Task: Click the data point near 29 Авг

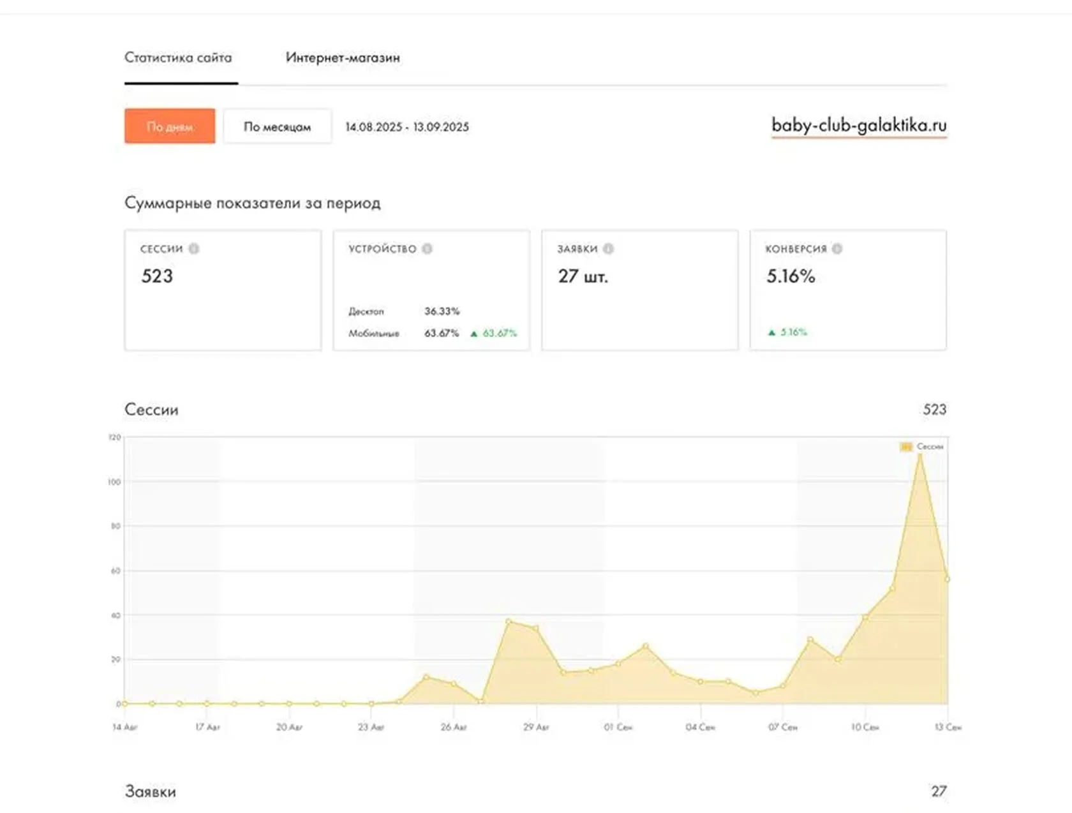Action: [x=536, y=629]
